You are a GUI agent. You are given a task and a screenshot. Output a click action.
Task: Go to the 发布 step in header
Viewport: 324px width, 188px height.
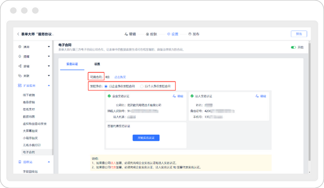194,34
